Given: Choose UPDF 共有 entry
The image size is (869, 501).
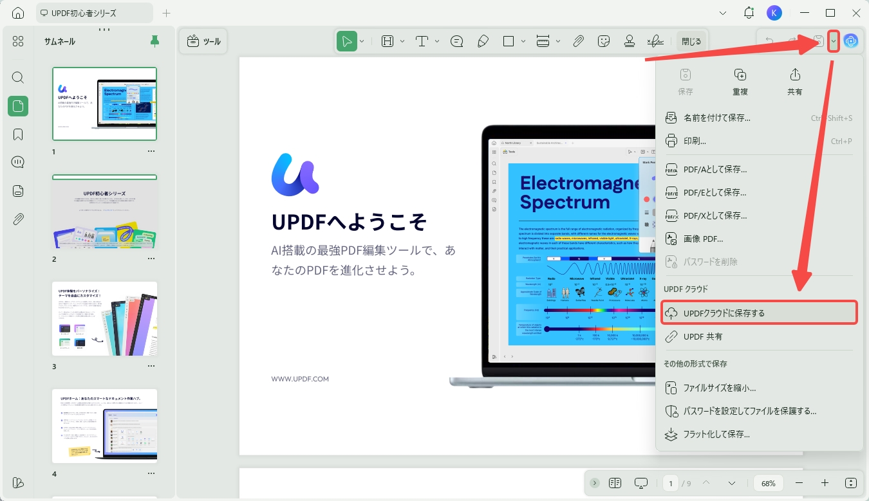Looking at the screenshot, I should [760, 336].
